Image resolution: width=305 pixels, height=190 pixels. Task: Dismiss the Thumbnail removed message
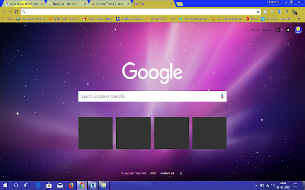tap(181, 173)
